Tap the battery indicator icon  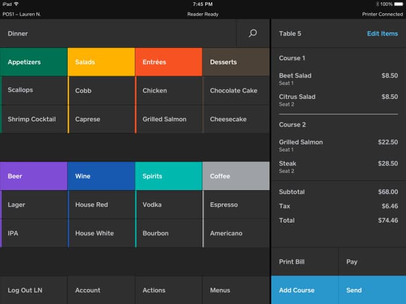point(398,4)
